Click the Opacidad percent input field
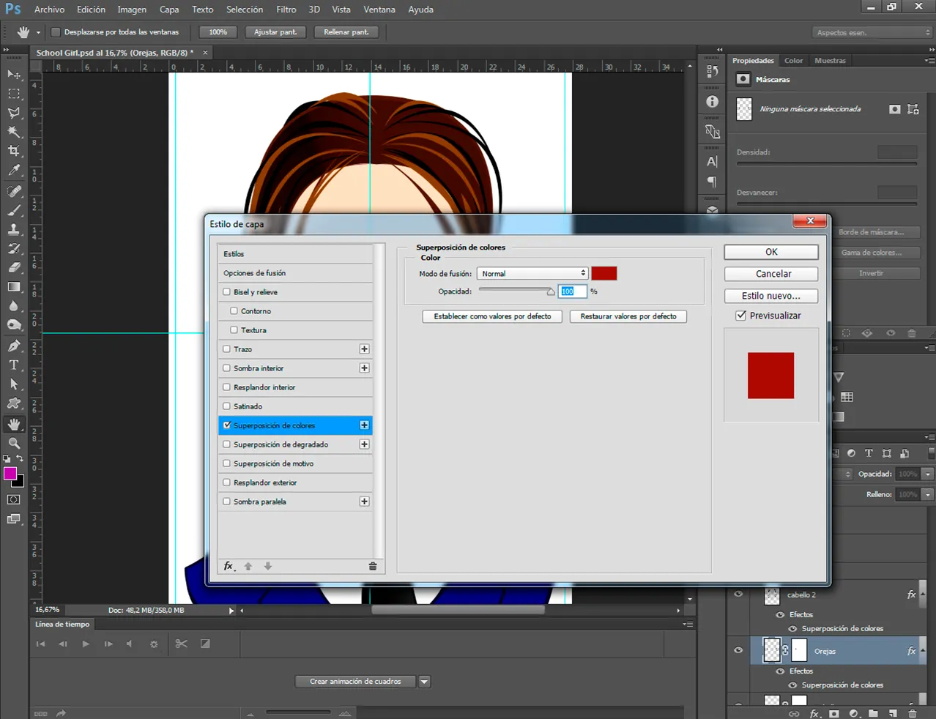 tap(572, 291)
